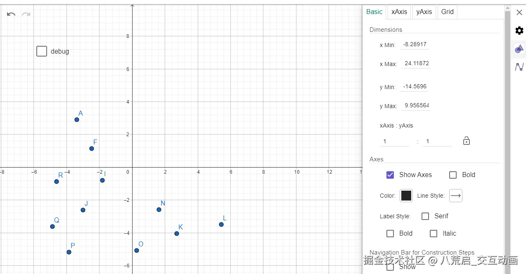526x274 pixels.
Task: Click the redo arrow icon
Action: click(26, 14)
